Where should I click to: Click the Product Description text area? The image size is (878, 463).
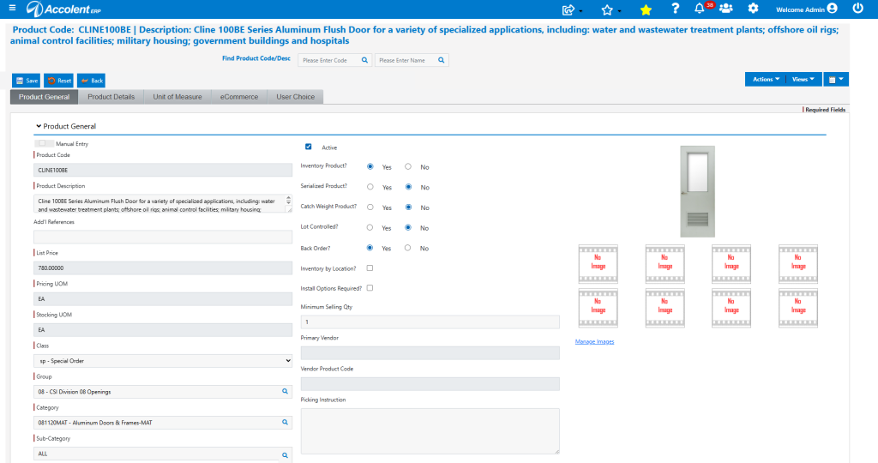pos(163,204)
